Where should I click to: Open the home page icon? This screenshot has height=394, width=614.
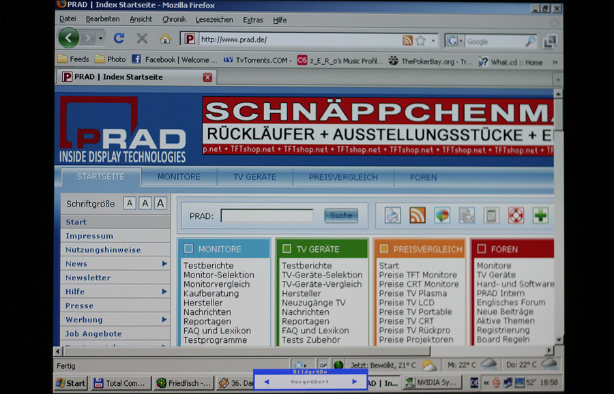pos(165,38)
